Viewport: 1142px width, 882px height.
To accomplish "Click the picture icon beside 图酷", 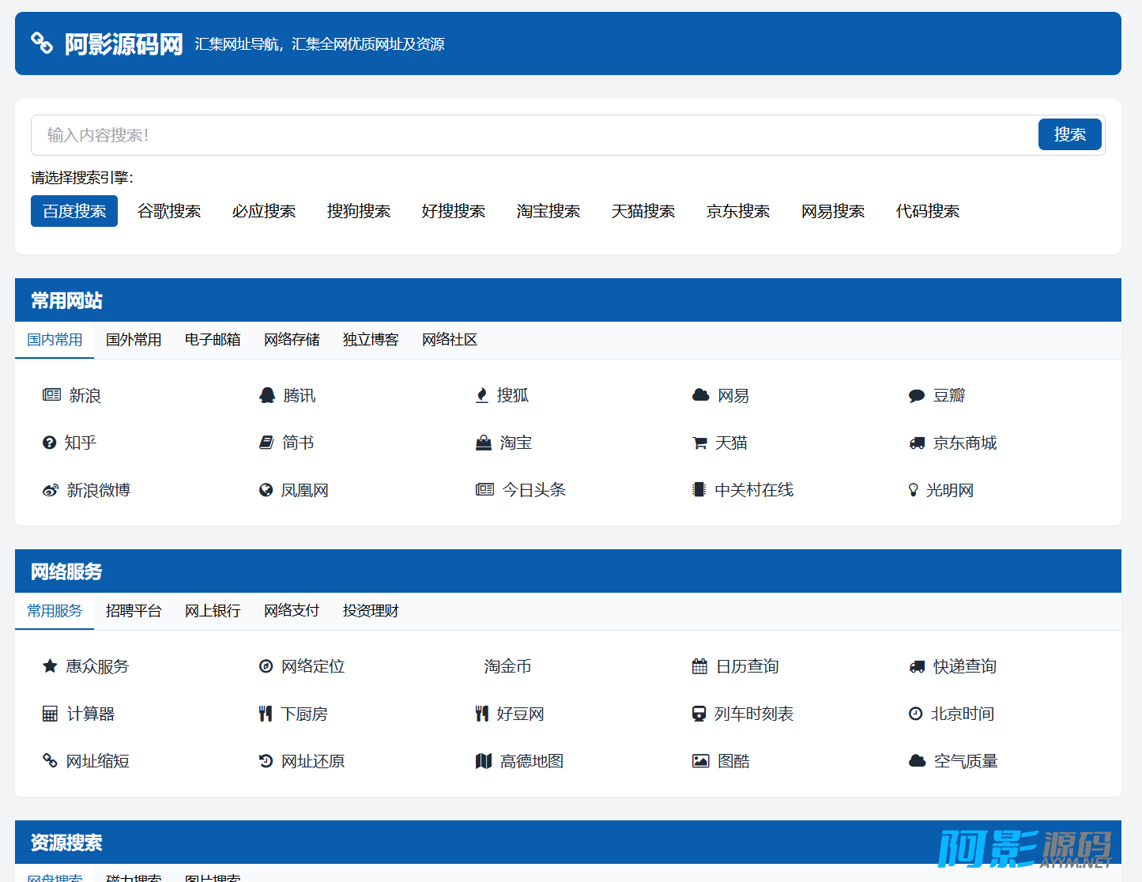I will point(701,761).
